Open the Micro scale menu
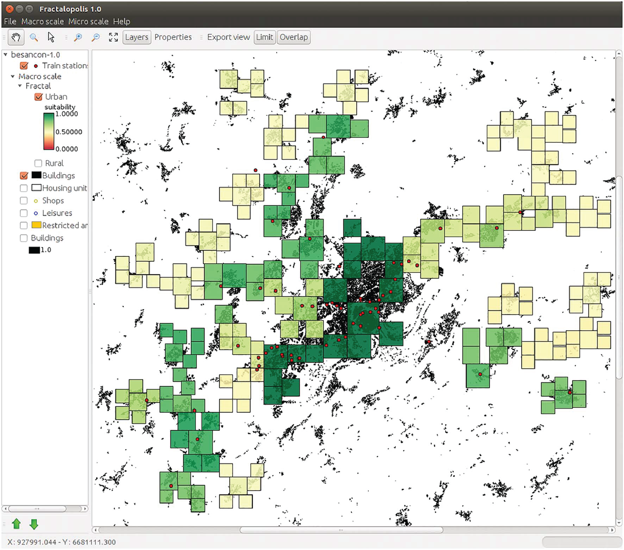The width and height of the screenshot is (624, 550). (88, 21)
